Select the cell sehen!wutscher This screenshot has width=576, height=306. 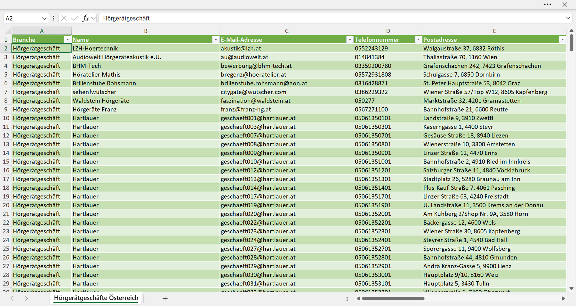pyautogui.click(x=146, y=92)
